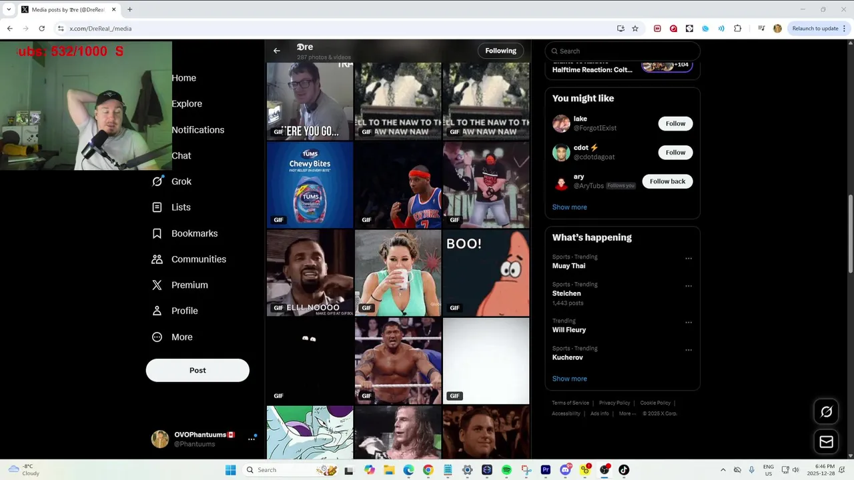Show hidden system tray icons
Screen dimensions: 854x480
[x=723, y=470]
